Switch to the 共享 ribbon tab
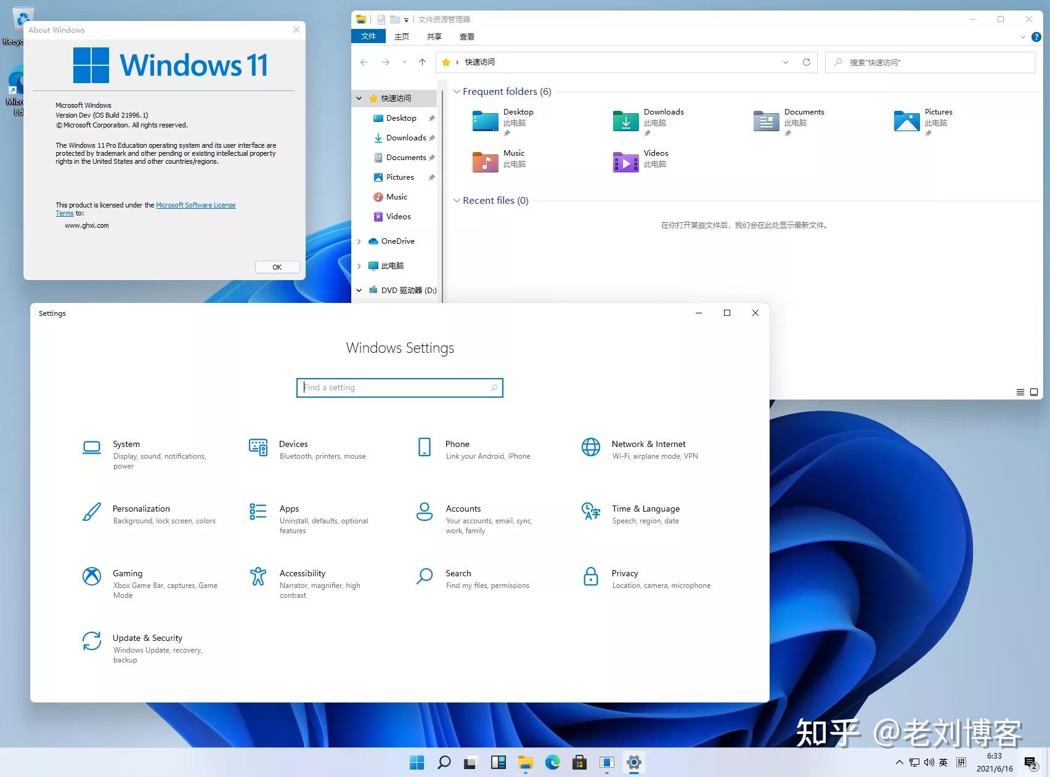1050x777 pixels. click(434, 37)
